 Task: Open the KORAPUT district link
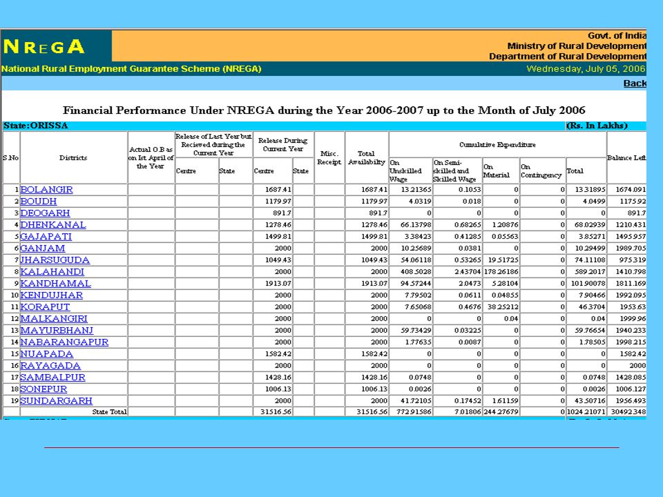point(46,306)
